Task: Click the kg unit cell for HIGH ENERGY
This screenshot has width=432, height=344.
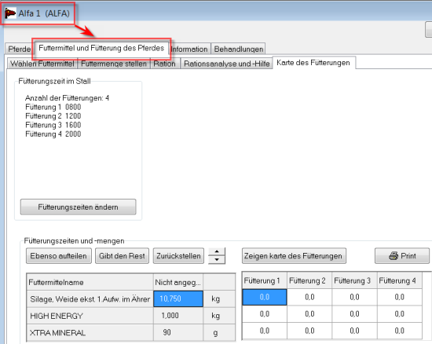Action: point(219,316)
